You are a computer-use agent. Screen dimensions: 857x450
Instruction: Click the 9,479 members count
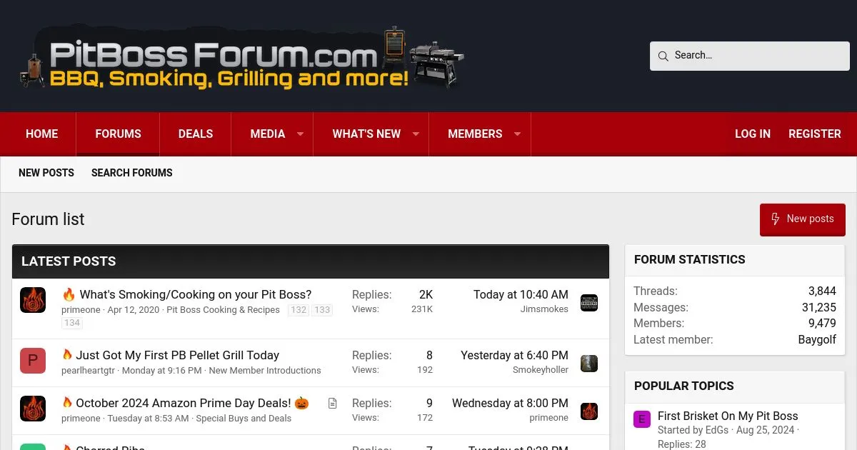point(822,324)
